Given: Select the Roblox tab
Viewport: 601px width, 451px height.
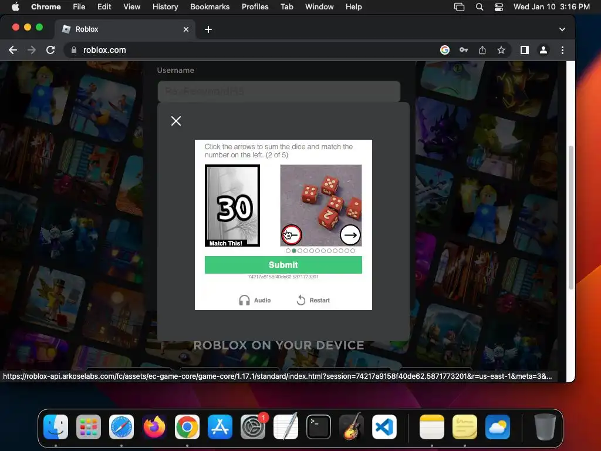Looking at the screenshot, I should tap(124, 29).
